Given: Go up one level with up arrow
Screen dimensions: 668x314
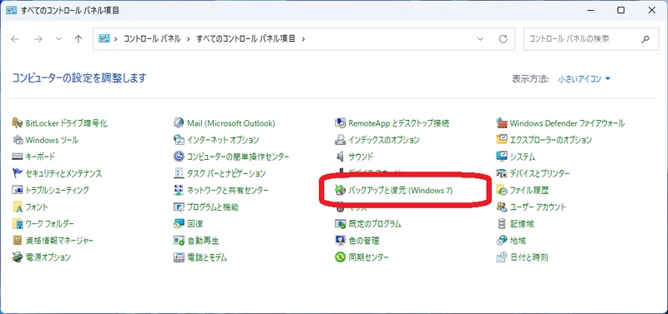Looking at the screenshot, I should pos(78,39).
